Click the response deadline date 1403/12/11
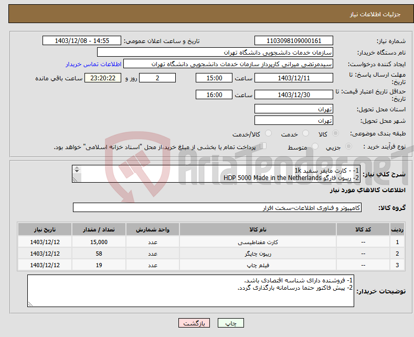This screenshot has width=414, height=337. 294,78
